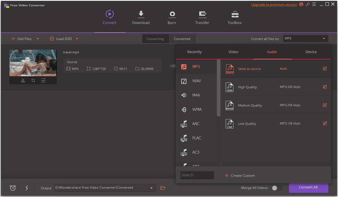Viewport: 338px width, 197px height.
Task: Click the travel.mp4 video thumbnail
Action: pyautogui.click(x=33, y=63)
